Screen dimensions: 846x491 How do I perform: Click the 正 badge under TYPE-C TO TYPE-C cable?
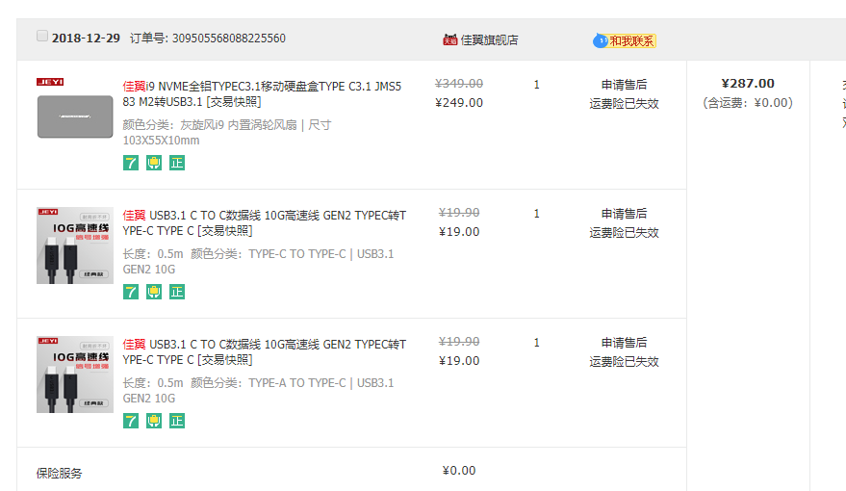click(x=177, y=292)
